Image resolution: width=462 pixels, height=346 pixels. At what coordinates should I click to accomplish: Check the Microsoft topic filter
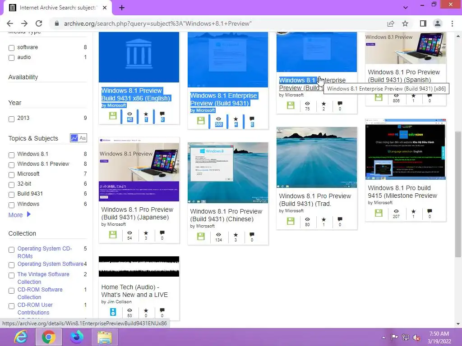(x=11, y=175)
